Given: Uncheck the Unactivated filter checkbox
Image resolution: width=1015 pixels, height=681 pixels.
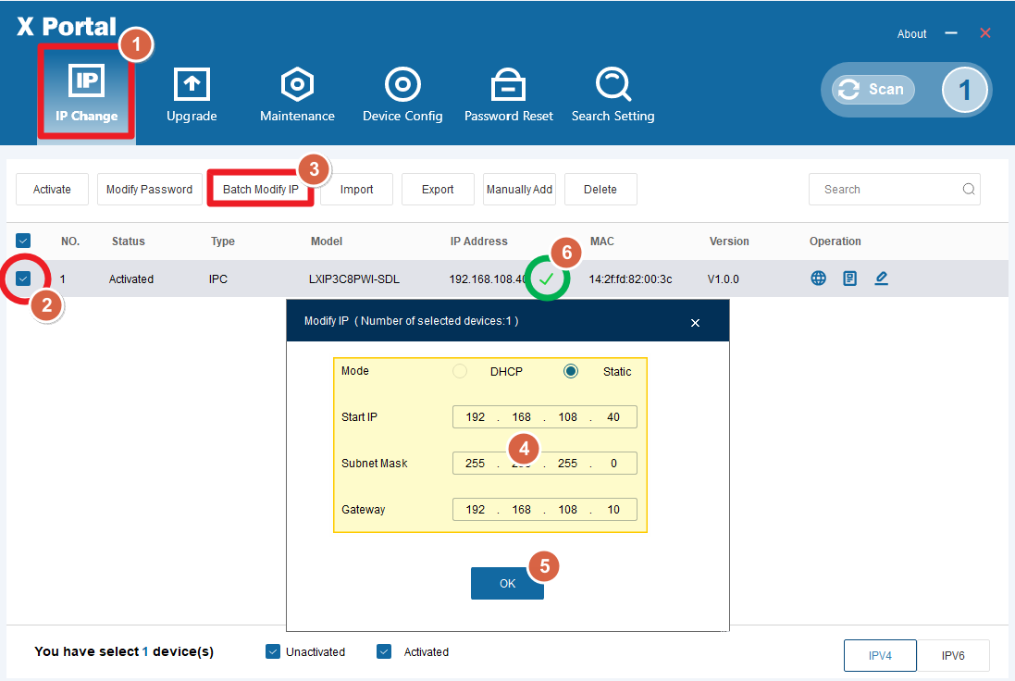Looking at the screenshot, I should point(273,651).
